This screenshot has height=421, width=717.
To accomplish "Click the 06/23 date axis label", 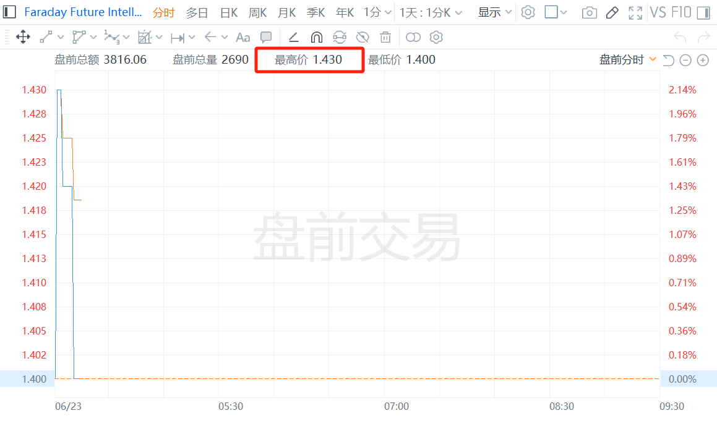I will pyautogui.click(x=68, y=406).
